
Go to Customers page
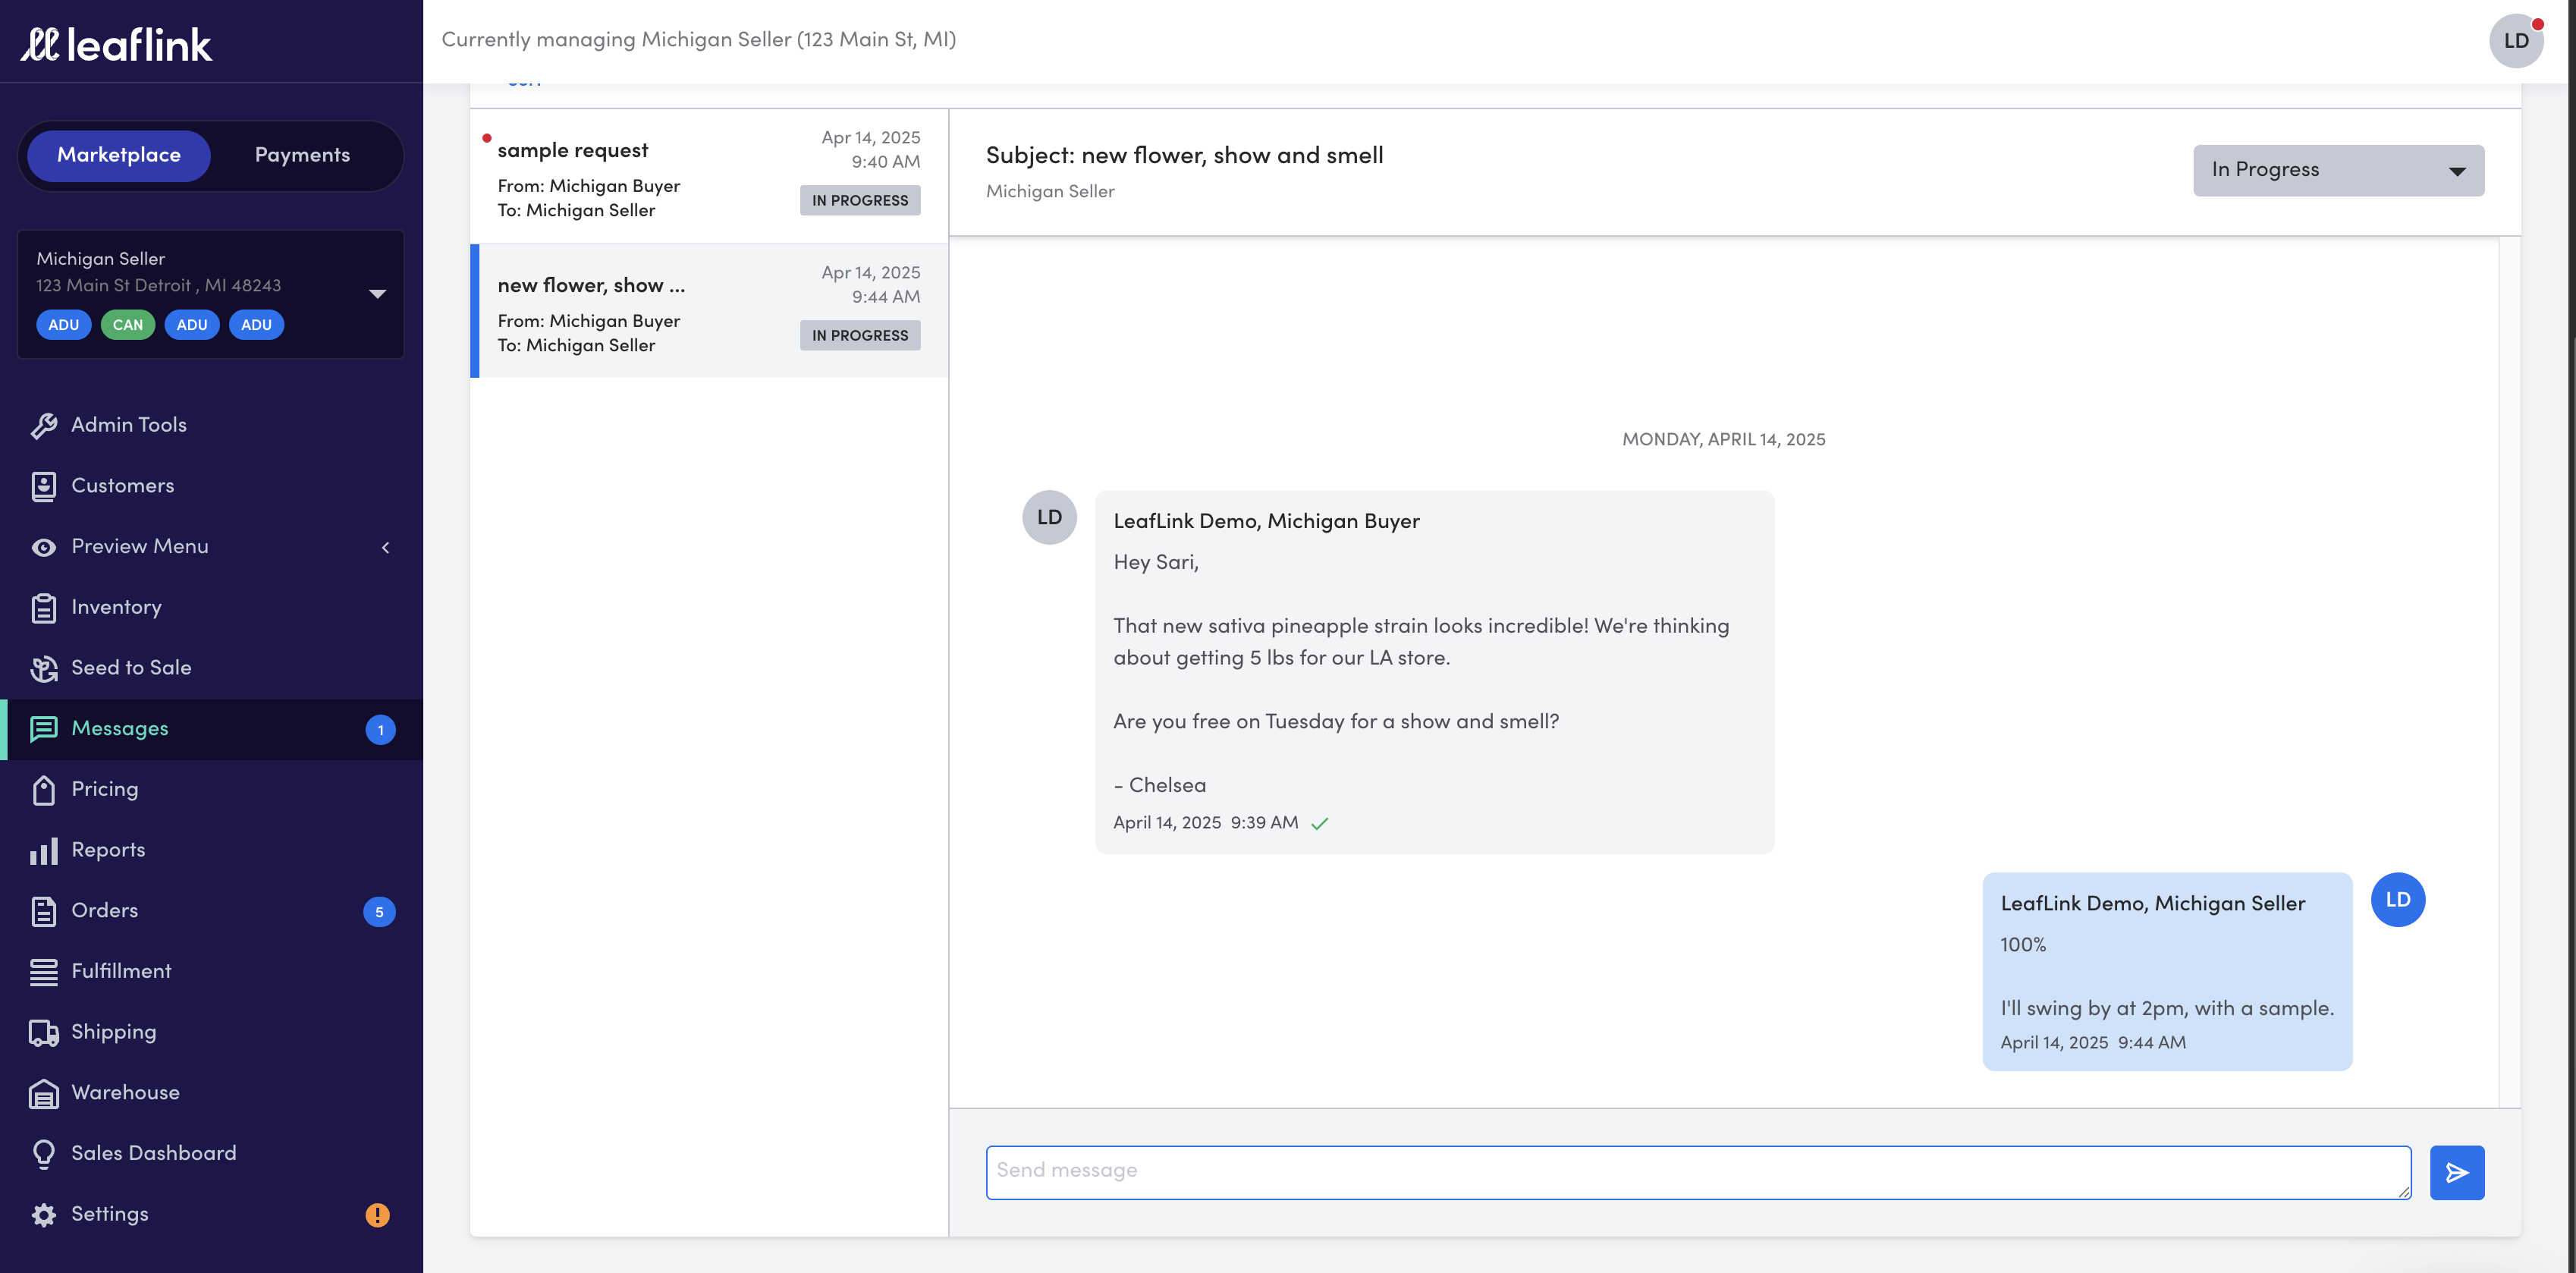click(211, 486)
